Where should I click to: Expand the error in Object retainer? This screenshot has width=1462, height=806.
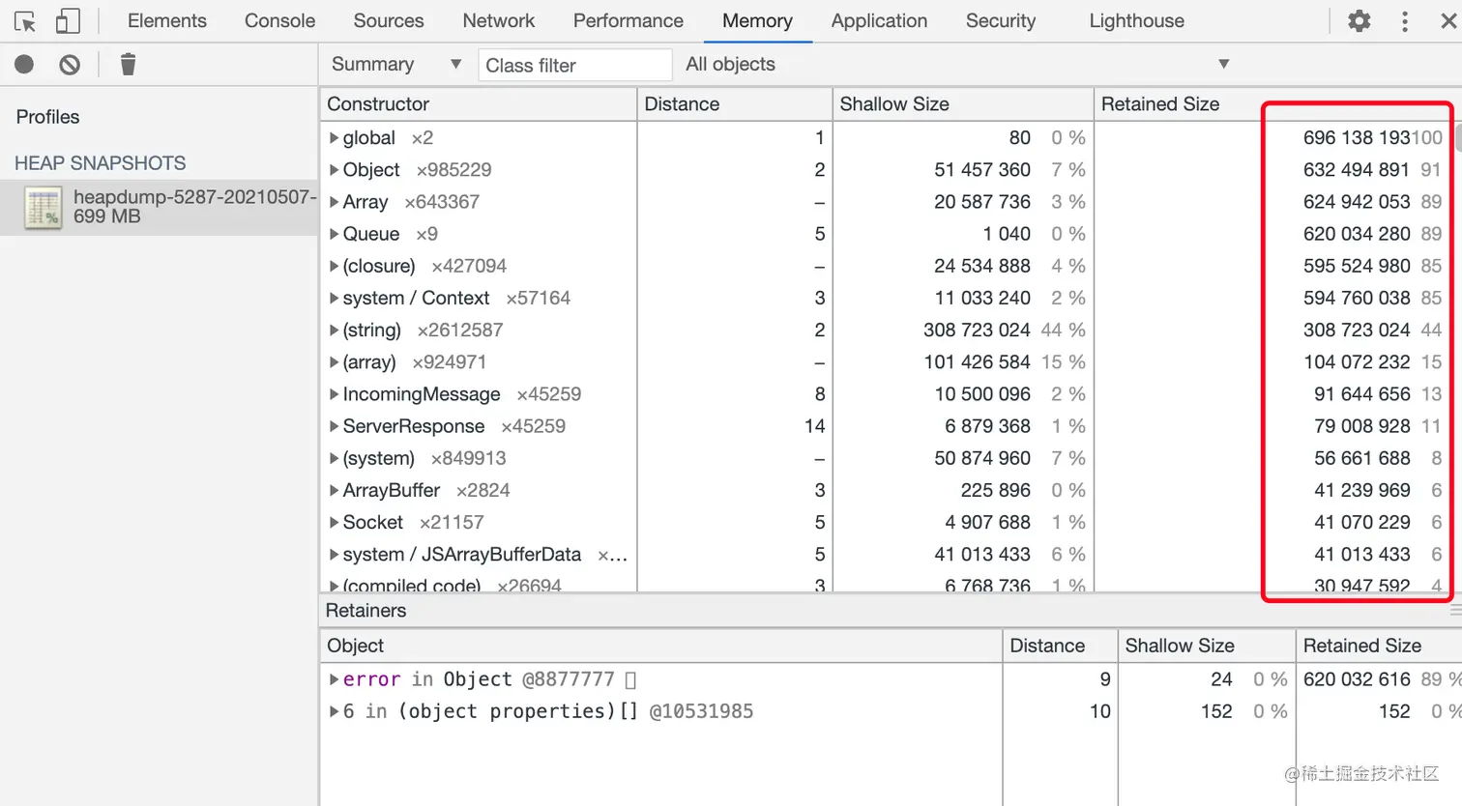tap(335, 679)
